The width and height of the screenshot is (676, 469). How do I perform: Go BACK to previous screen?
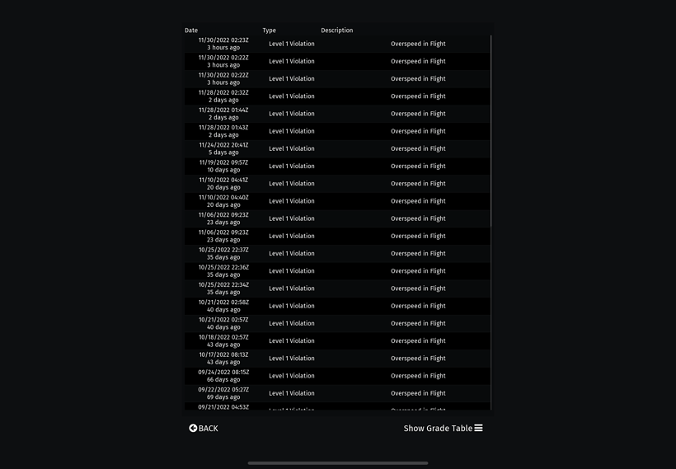(x=204, y=428)
